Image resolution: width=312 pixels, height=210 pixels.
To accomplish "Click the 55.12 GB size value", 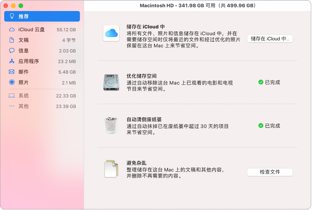I will [x=66, y=30].
